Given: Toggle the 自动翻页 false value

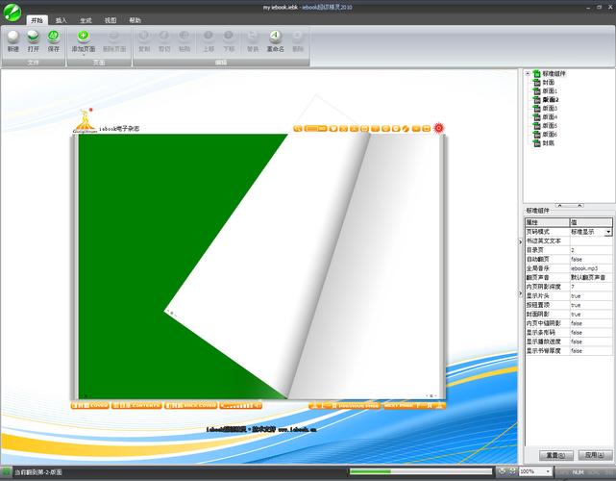Looking at the screenshot, I should tap(590, 259).
